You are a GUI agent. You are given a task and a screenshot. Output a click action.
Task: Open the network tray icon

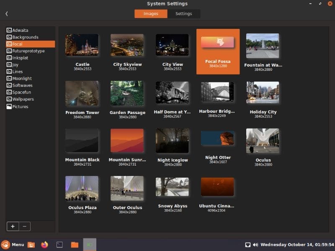[247, 245]
